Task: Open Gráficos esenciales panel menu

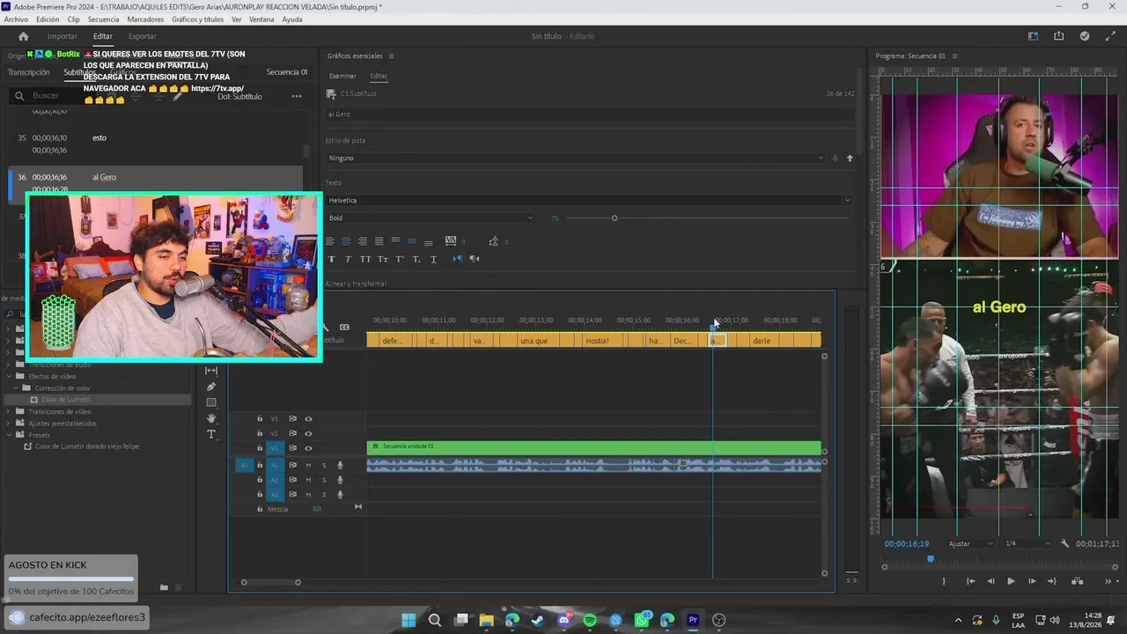Action: coord(391,56)
